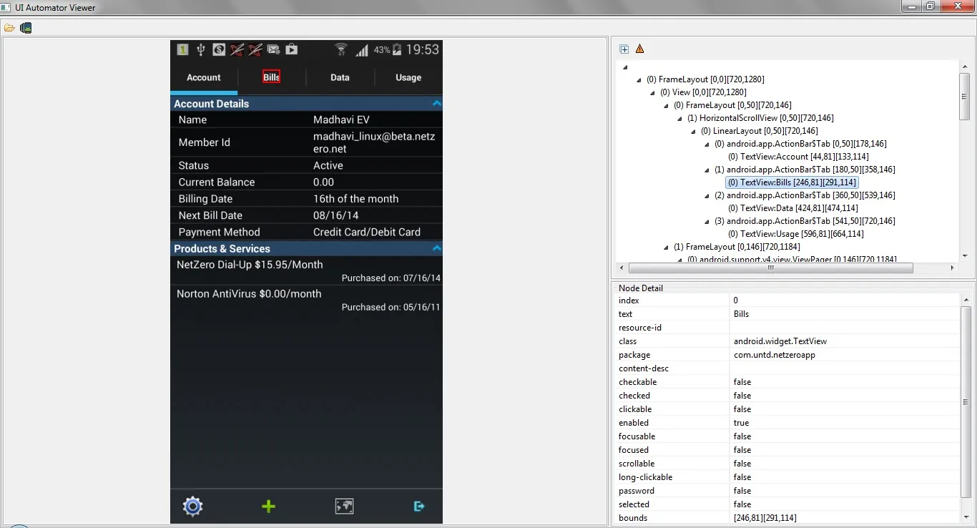
Task: Open the Data tab in the phone
Action: tap(340, 77)
